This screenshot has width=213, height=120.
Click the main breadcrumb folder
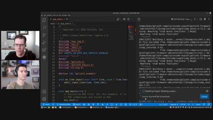[53, 24]
